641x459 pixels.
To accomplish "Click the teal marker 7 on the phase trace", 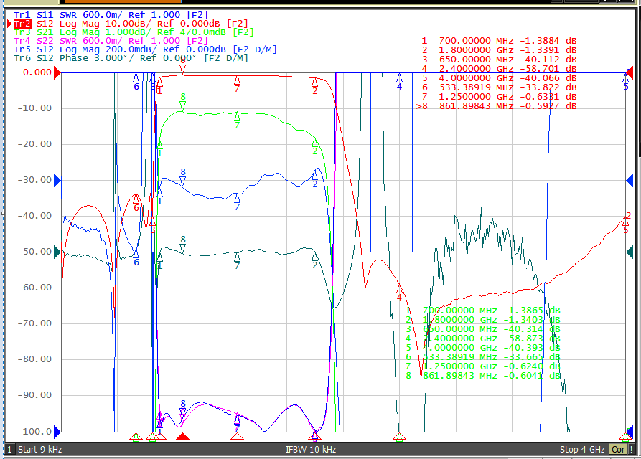I will pos(237,260).
